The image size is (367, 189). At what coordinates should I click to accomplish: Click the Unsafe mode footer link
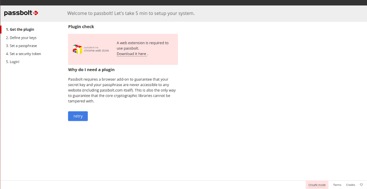pyautogui.click(x=317, y=185)
